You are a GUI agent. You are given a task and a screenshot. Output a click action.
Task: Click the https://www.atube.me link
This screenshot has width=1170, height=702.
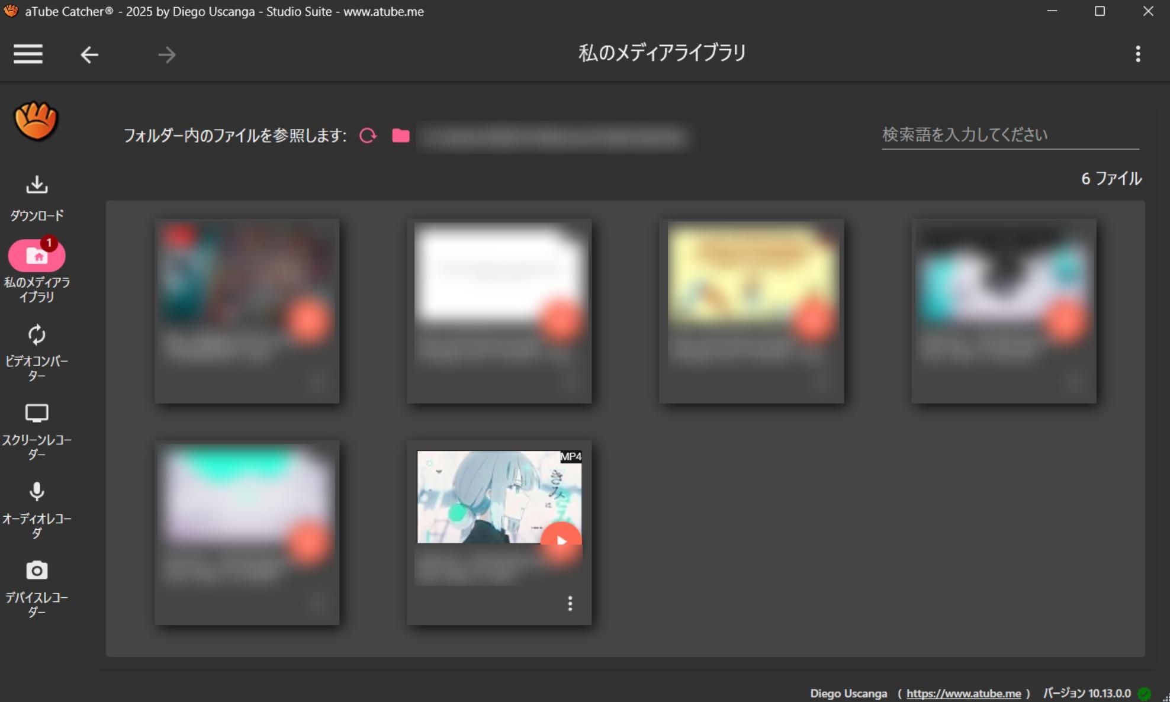tap(963, 693)
